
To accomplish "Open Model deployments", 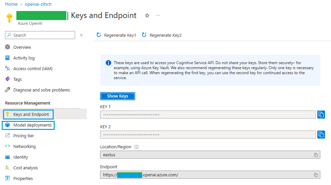I will pyautogui.click(x=32, y=125).
